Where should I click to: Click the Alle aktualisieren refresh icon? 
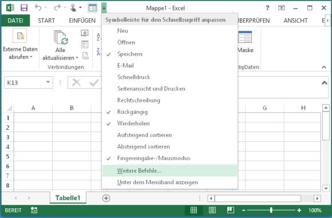point(60,38)
